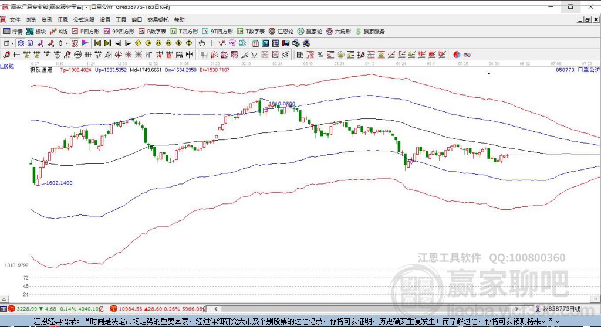Select the target circle-cross tool
The height and width of the screenshot is (327, 601).
[x=119, y=54]
